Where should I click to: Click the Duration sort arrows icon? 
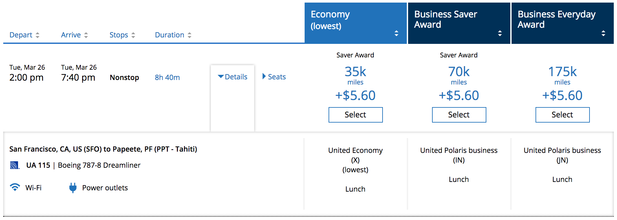(x=189, y=35)
